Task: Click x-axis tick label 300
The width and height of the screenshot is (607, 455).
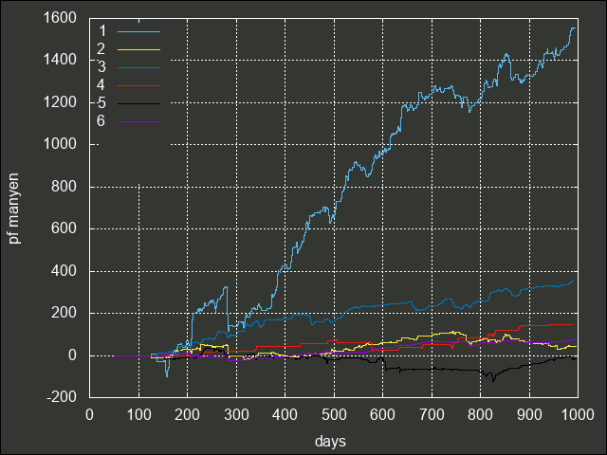Action: 236,415
